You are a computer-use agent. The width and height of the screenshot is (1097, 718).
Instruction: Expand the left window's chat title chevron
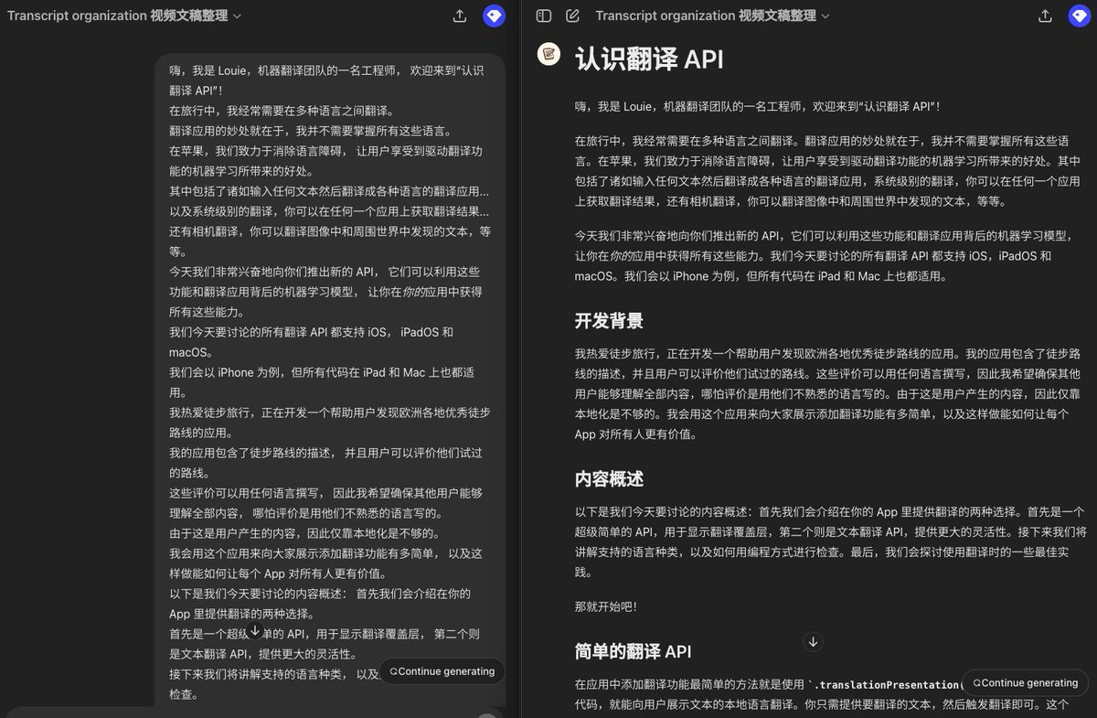[x=238, y=16]
